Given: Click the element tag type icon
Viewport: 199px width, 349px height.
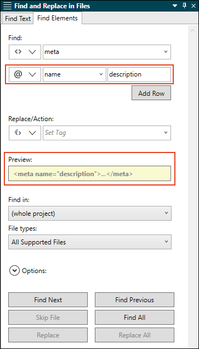Looking at the screenshot, I should pos(18,52).
